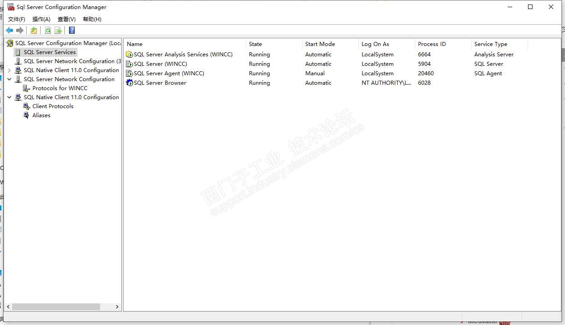Screen dimensions: 565x325
Task: Collapse the expanded SQL Server Network Configuration node
Action: [x=9, y=79]
